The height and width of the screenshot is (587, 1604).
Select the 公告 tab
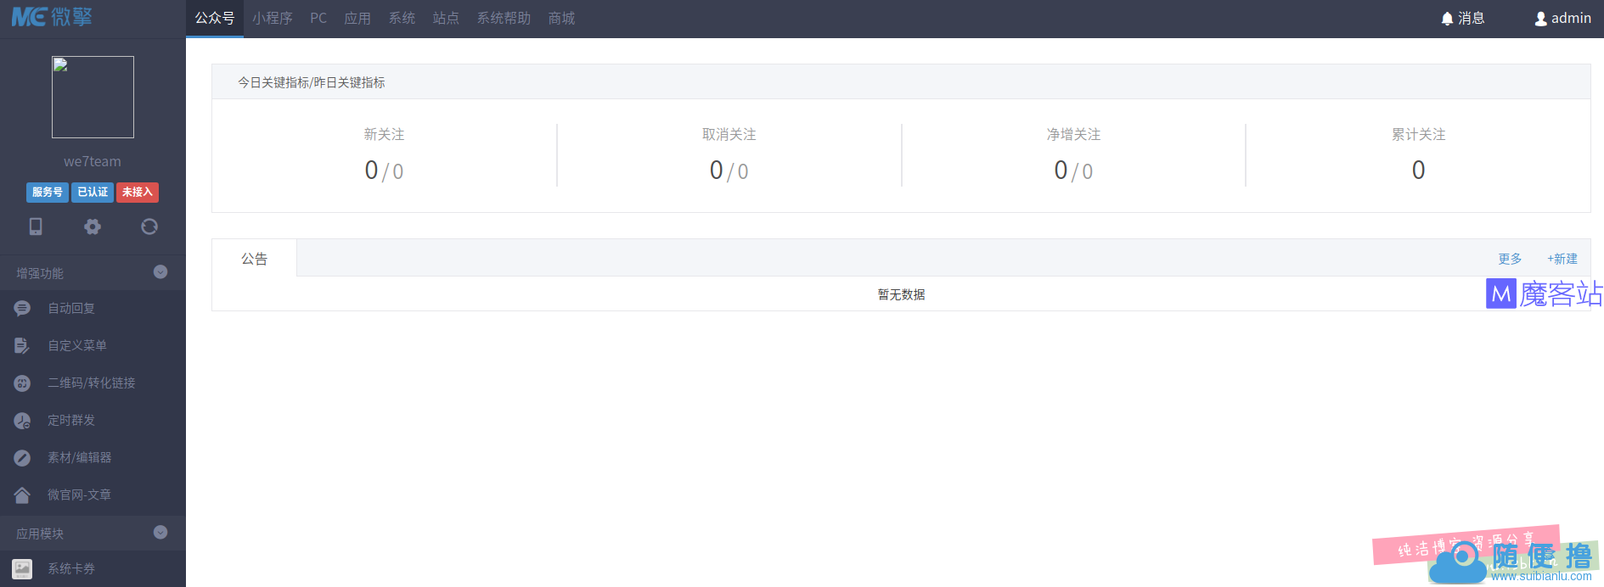pos(254,259)
